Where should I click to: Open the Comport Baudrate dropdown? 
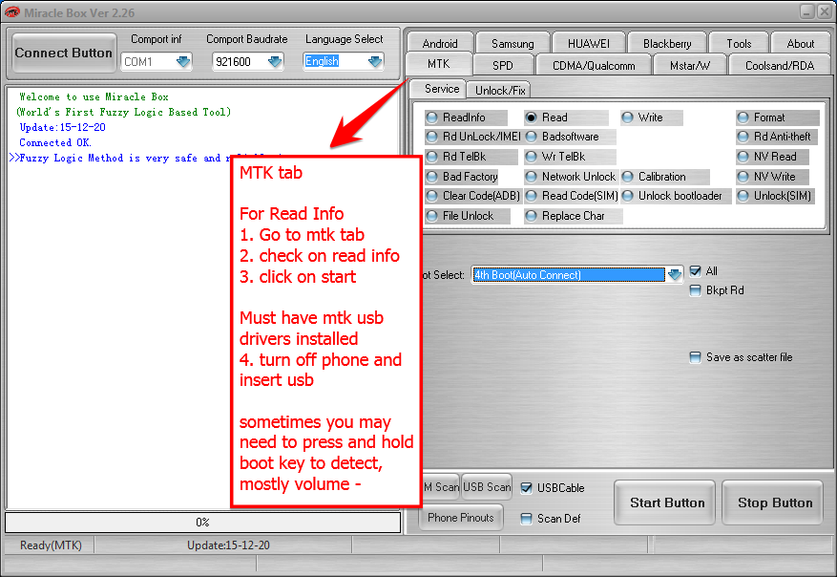click(x=274, y=60)
